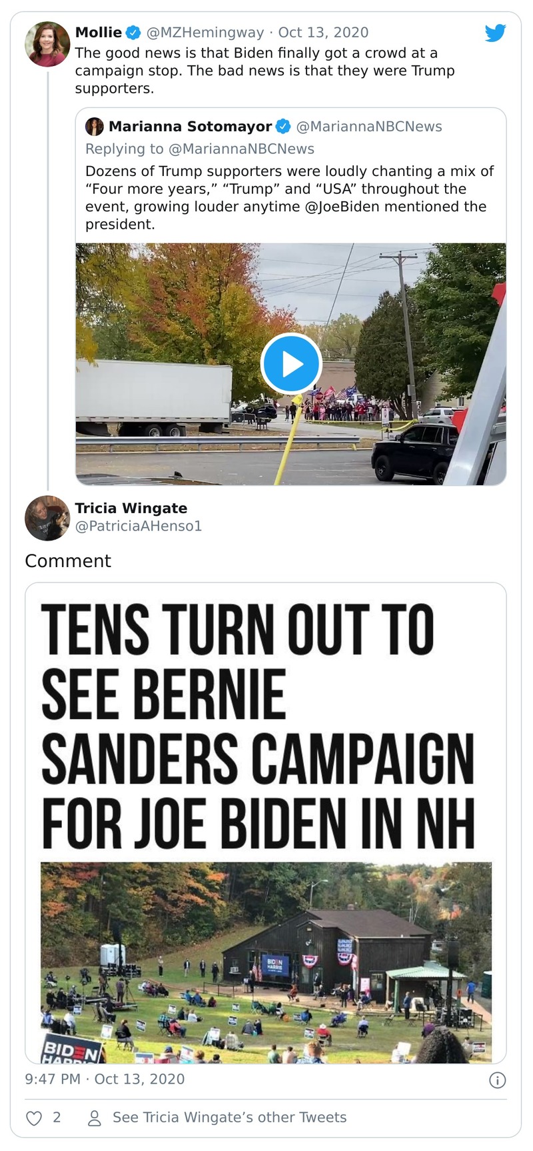Viewport: 533px width, 1151px height.
Task: See Tricia Wingate's other Tweets
Action: 229,1118
